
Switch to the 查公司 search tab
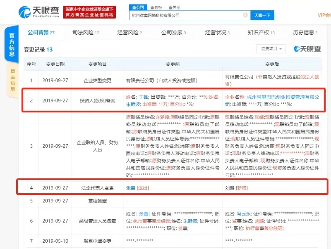(138, 7)
